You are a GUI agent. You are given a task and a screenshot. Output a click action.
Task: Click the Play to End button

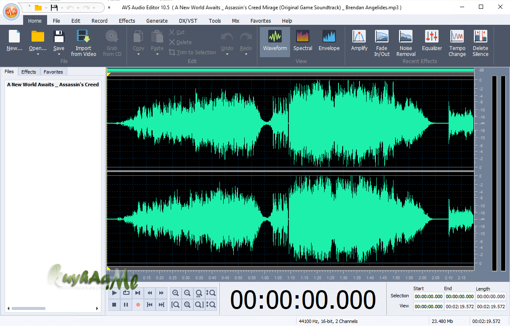pos(138,293)
